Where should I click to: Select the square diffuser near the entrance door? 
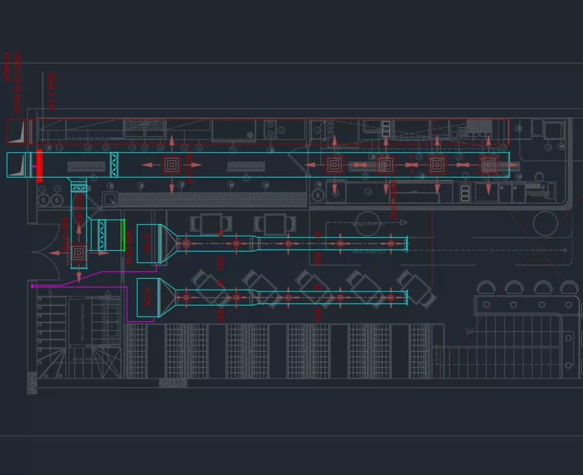pos(79,253)
